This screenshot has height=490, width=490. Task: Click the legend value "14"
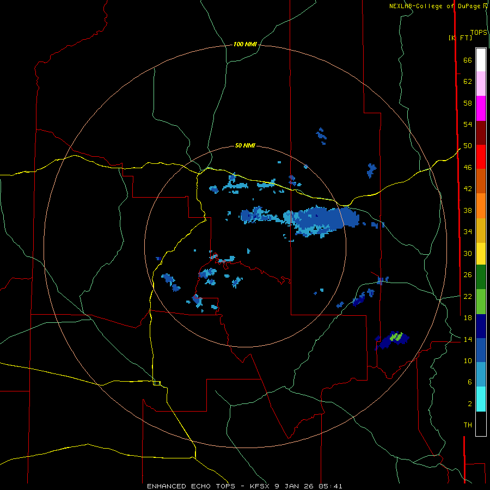click(x=468, y=339)
